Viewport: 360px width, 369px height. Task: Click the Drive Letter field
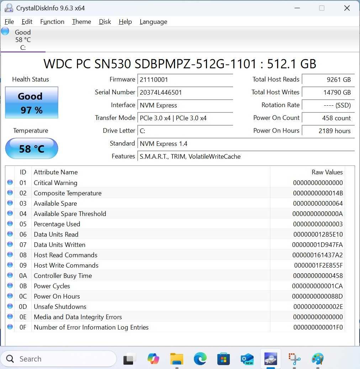pos(185,131)
